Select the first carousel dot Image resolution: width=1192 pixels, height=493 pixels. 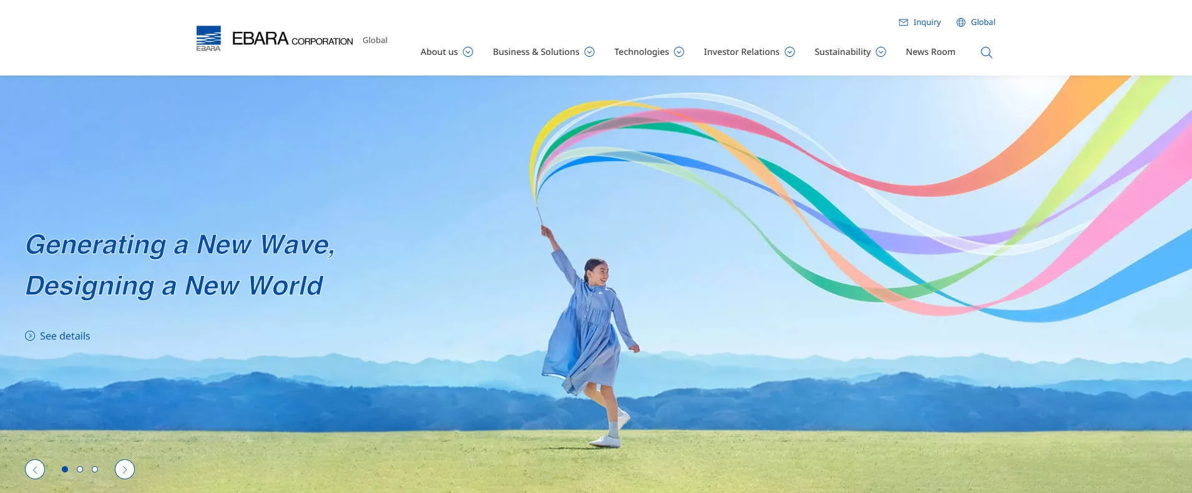65,469
